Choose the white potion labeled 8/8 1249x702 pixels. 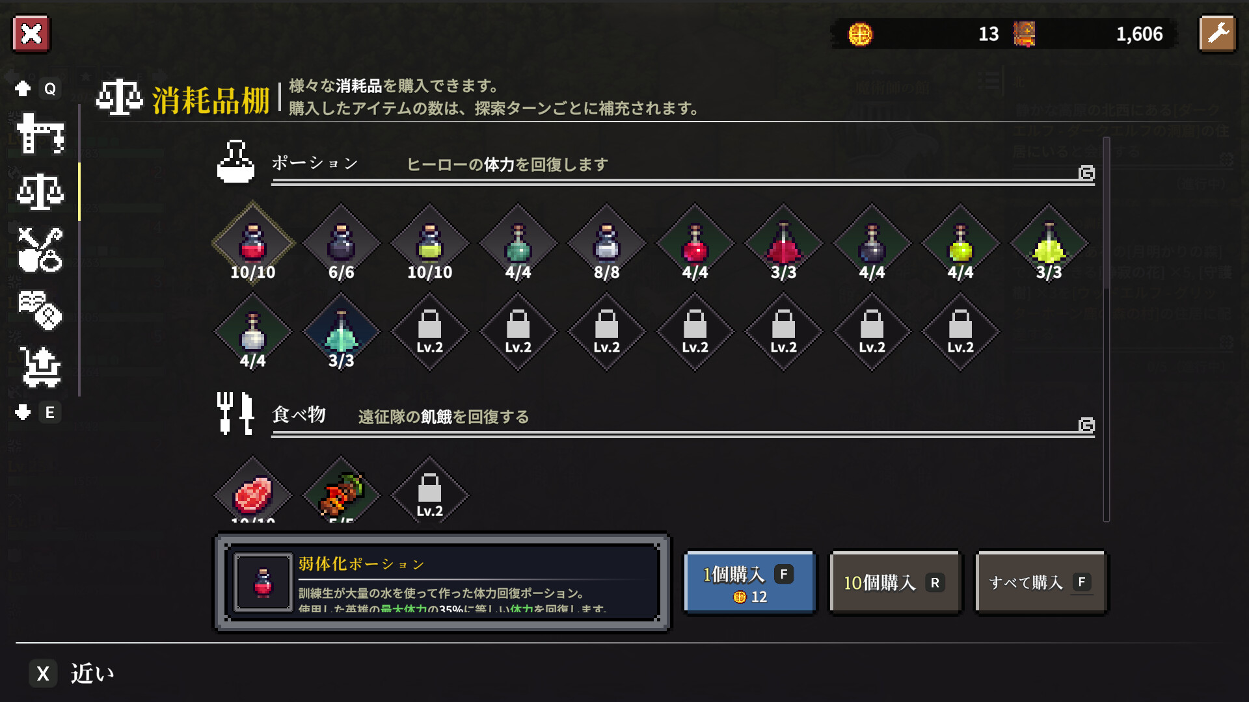click(x=607, y=243)
